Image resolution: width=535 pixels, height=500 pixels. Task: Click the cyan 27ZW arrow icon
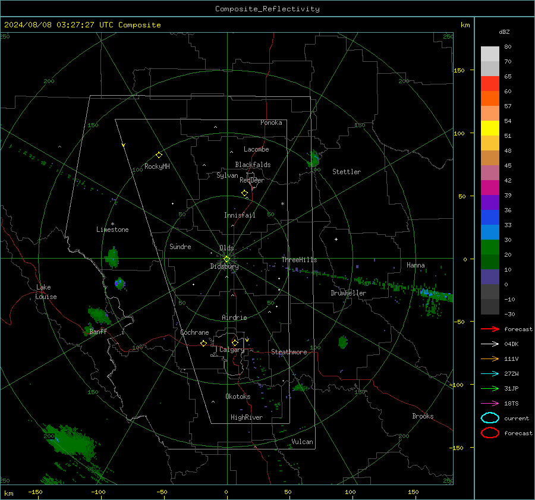(490, 374)
